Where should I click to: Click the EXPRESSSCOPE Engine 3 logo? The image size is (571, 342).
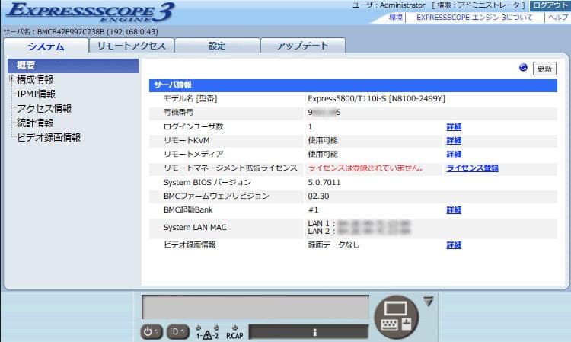[91, 12]
